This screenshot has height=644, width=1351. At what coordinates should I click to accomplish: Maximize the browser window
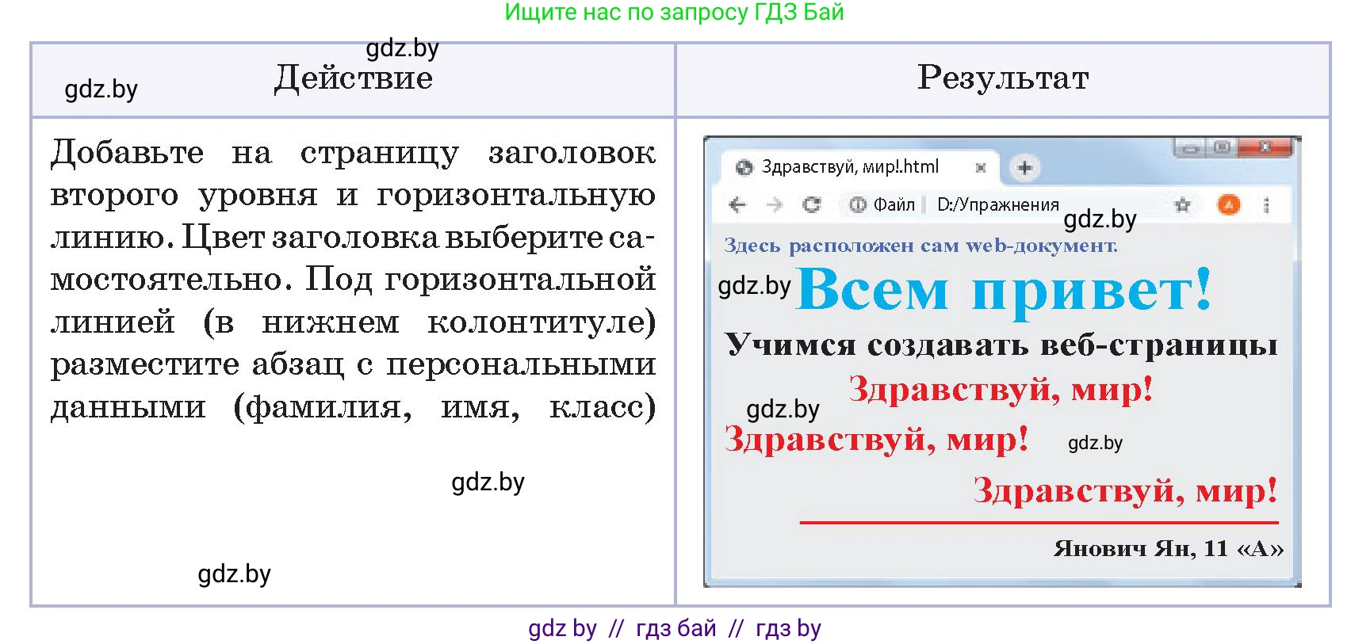tap(1222, 147)
